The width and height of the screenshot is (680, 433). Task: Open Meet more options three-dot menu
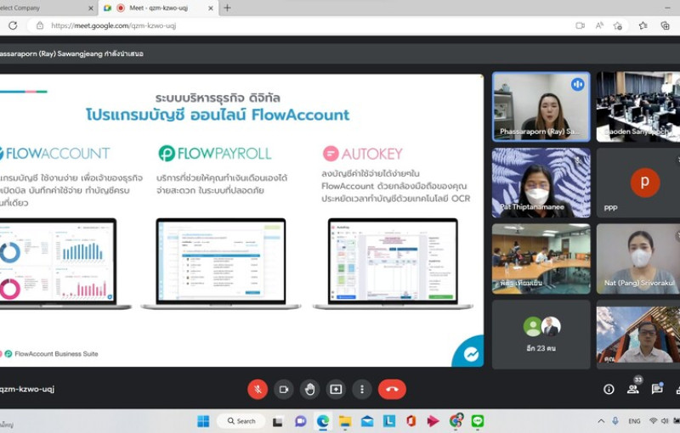(362, 389)
